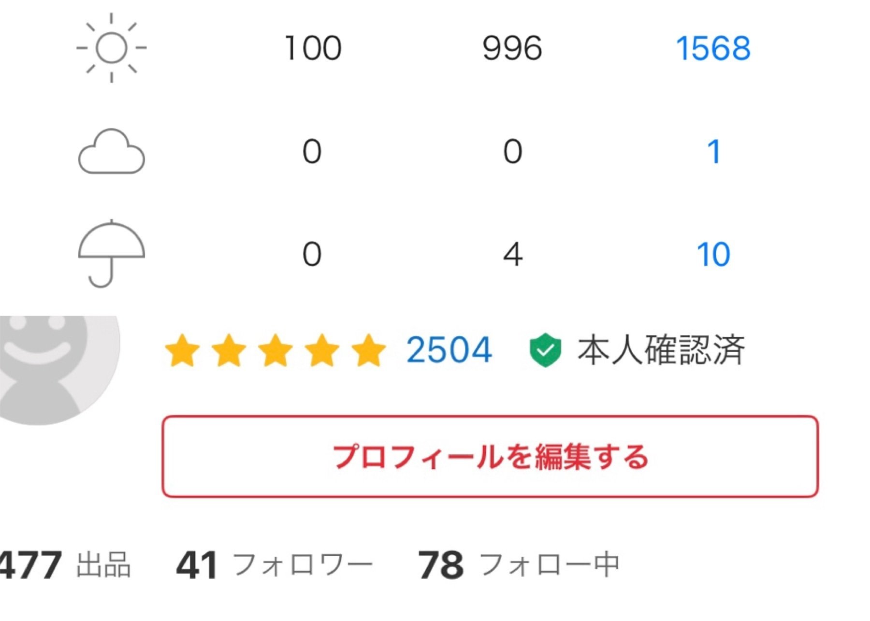Click the 100 sun ratings count
870x621 pixels.
(313, 47)
